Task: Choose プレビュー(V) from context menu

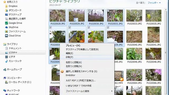Action: (x=73, y=45)
